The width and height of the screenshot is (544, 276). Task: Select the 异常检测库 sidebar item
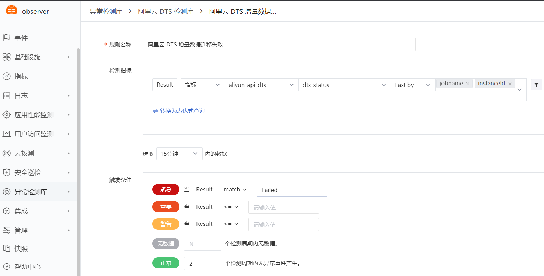point(38,192)
